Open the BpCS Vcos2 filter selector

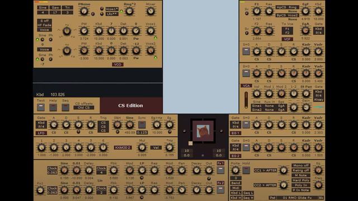(x=287, y=15)
